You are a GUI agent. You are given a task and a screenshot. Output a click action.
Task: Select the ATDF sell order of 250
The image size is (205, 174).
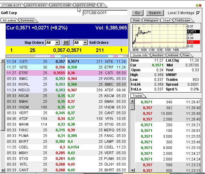97,90
